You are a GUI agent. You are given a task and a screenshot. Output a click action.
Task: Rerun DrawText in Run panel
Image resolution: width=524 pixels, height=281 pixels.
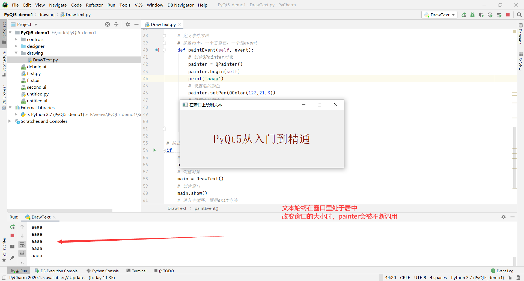coord(12,227)
